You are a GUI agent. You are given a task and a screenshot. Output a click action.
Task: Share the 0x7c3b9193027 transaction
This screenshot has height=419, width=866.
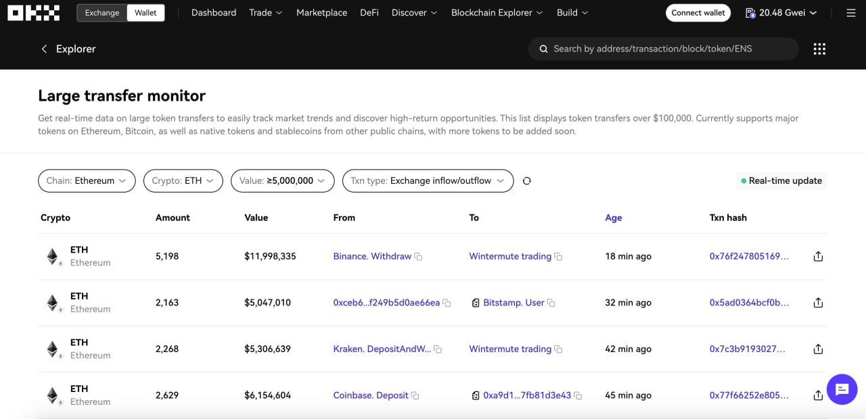coord(818,349)
